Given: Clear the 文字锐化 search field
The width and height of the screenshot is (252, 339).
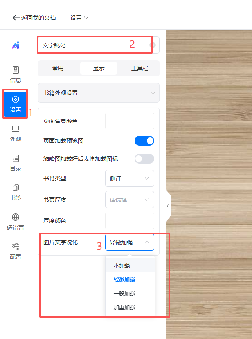Looking at the screenshot, I should [x=153, y=45].
